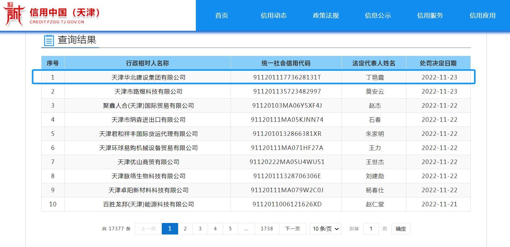Open 天津脉络生物科技有限公司 record

click(149, 176)
